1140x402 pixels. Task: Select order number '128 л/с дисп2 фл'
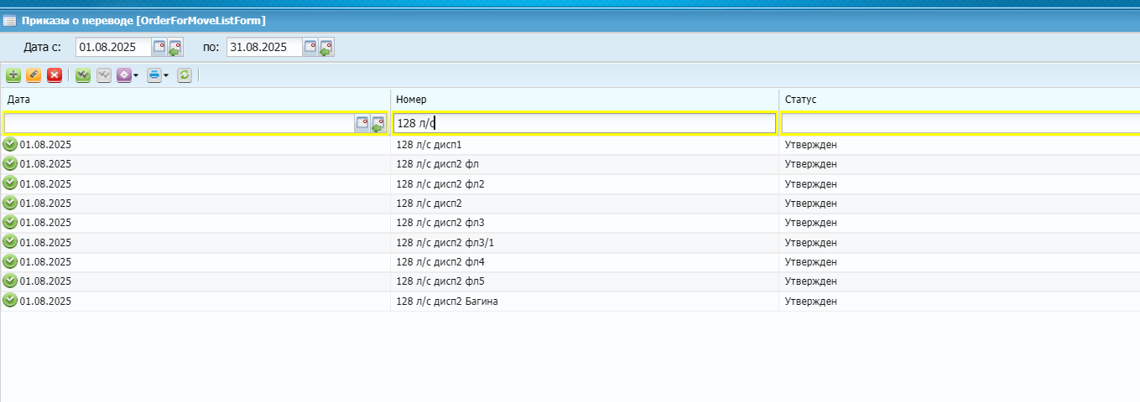pyautogui.click(x=438, y=164)
